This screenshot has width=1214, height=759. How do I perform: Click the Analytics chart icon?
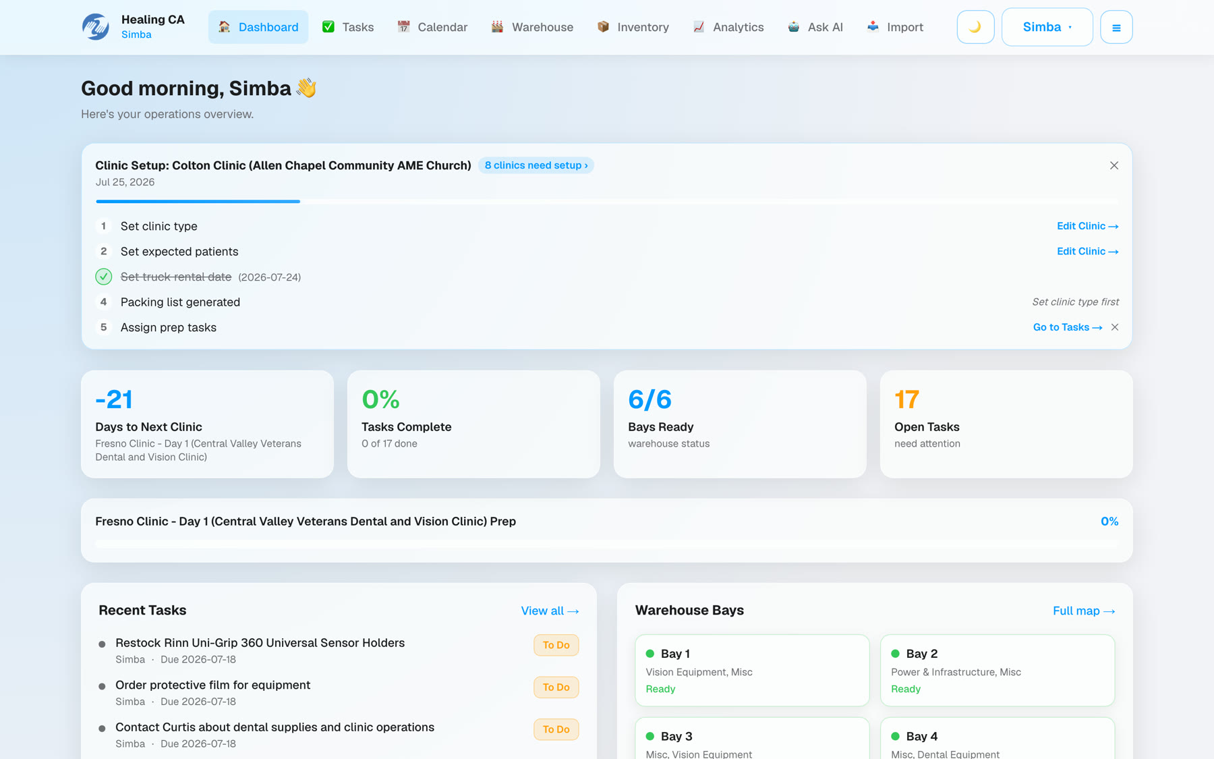pyautogui.click(x=699, y=27)
